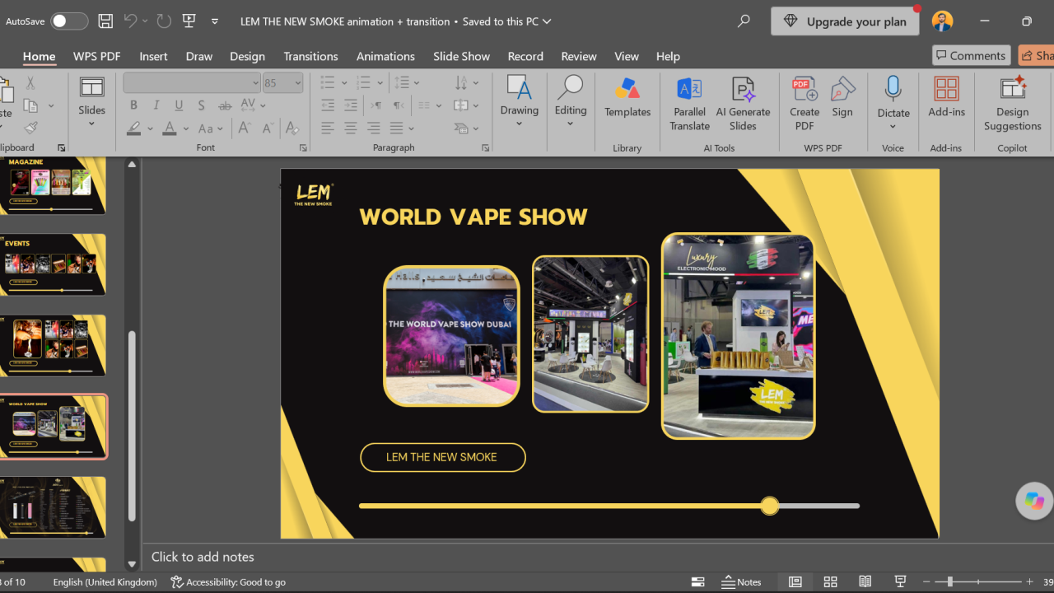1054x593 pixels.
Task: Open Add-ins
Action: click(946, 97)
